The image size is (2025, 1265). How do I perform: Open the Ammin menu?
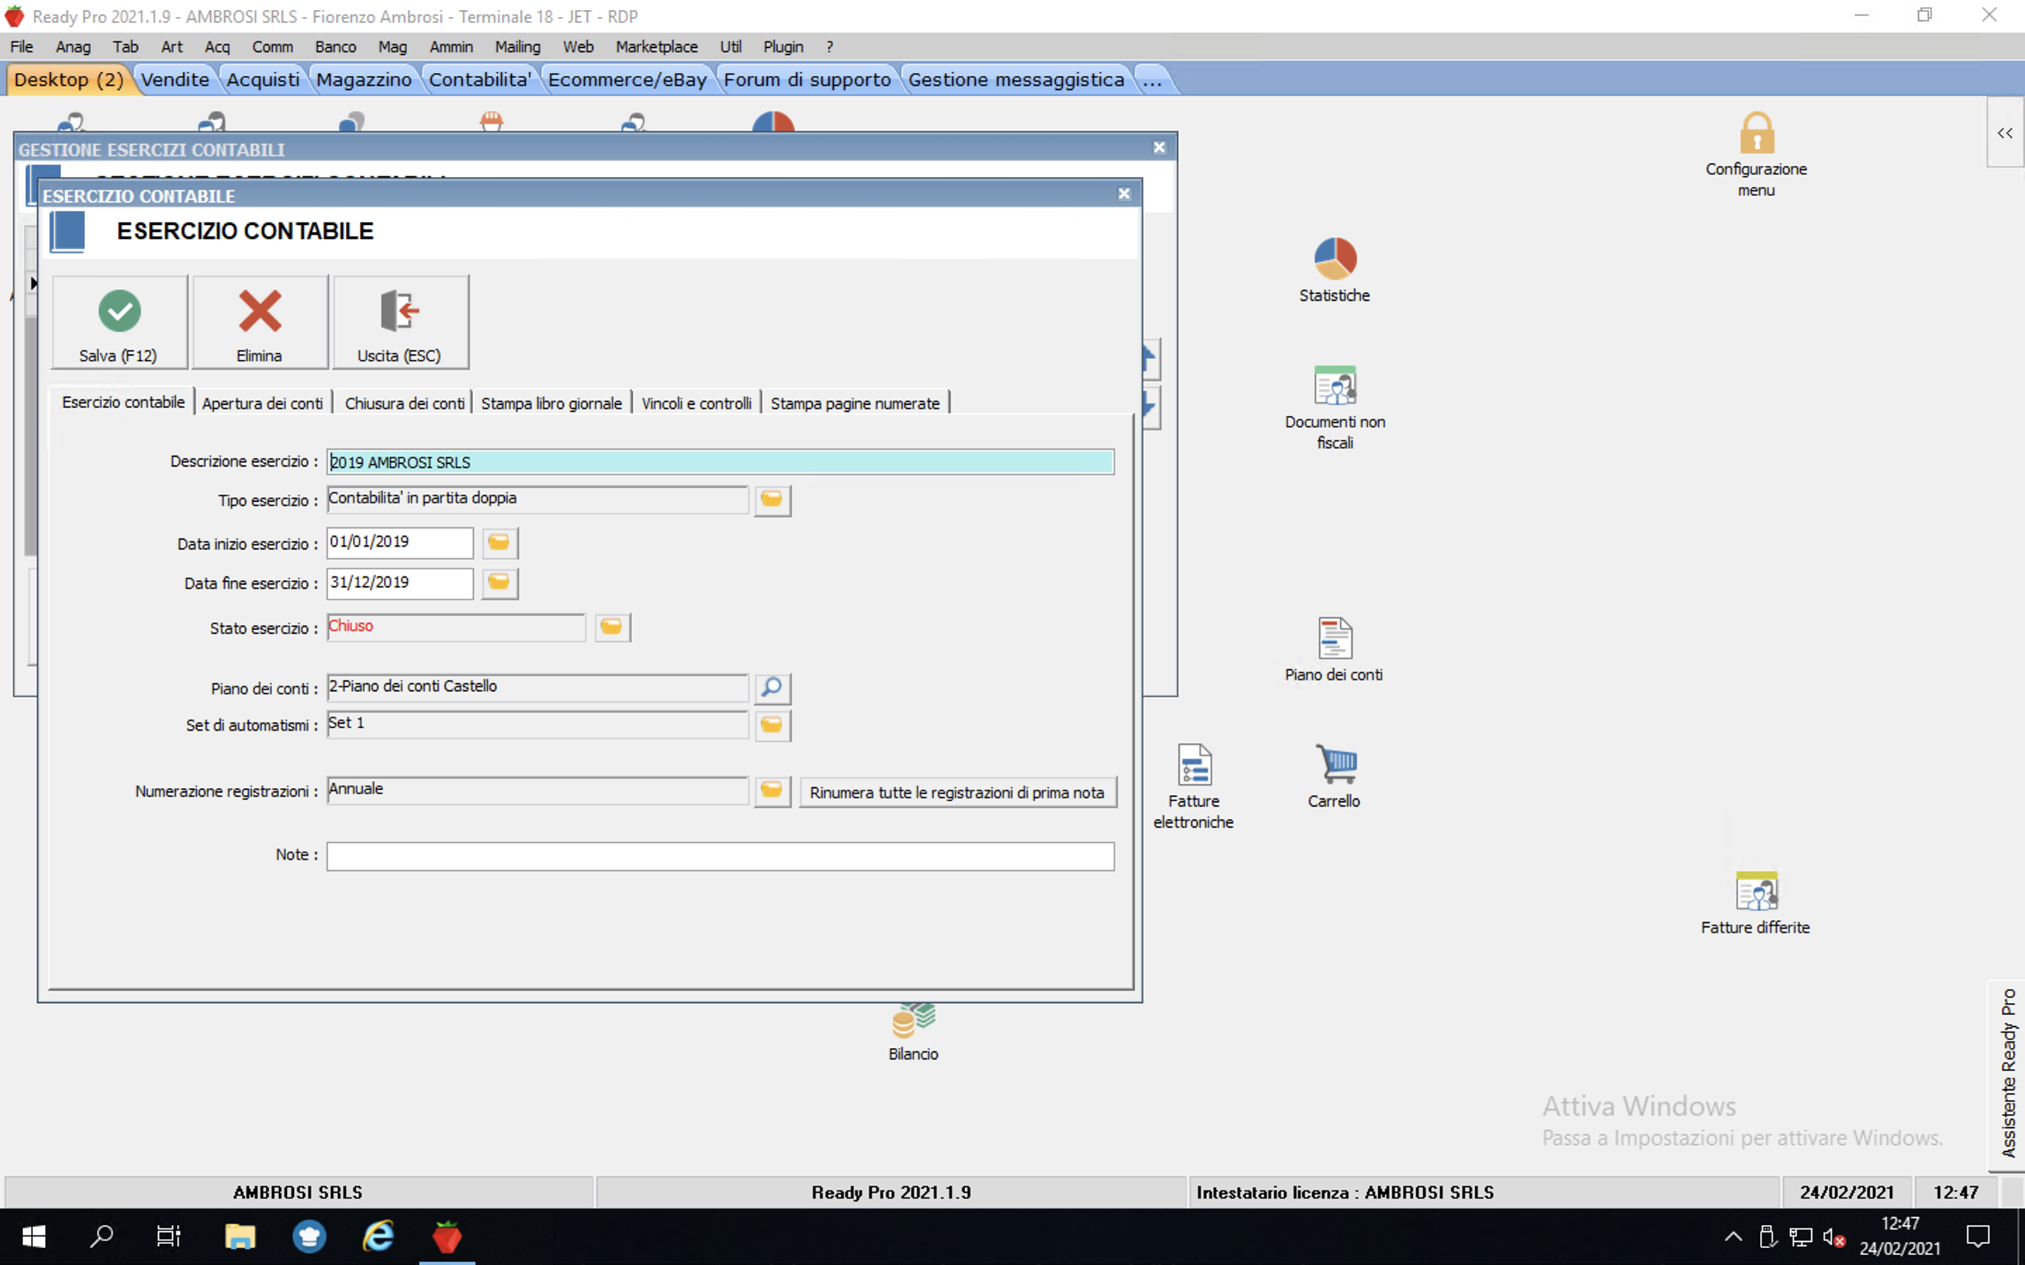pyautogui.click(x=451, y=47)
